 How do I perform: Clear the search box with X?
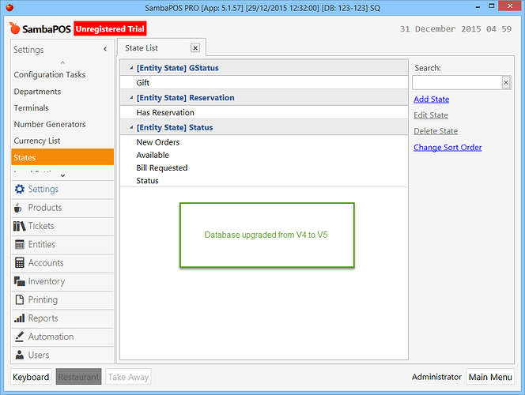pos(506,82)
